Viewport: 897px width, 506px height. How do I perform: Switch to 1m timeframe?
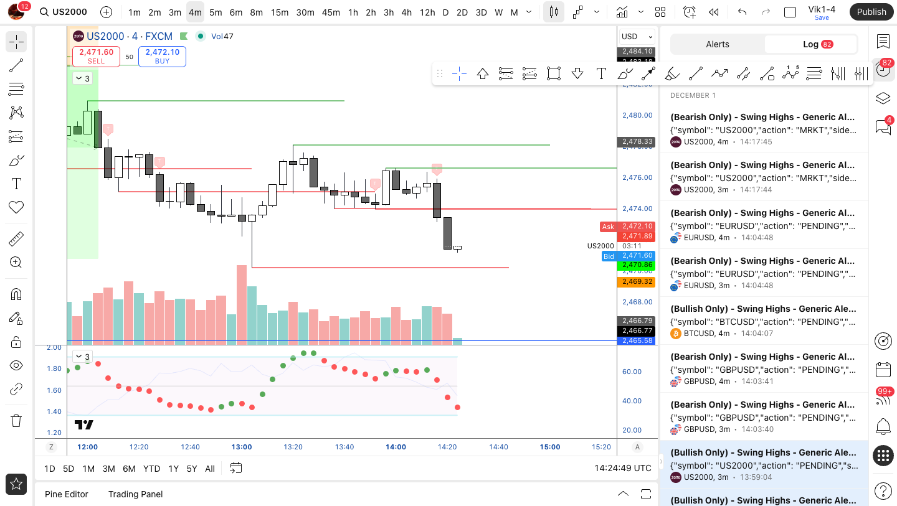click(134, 12)
